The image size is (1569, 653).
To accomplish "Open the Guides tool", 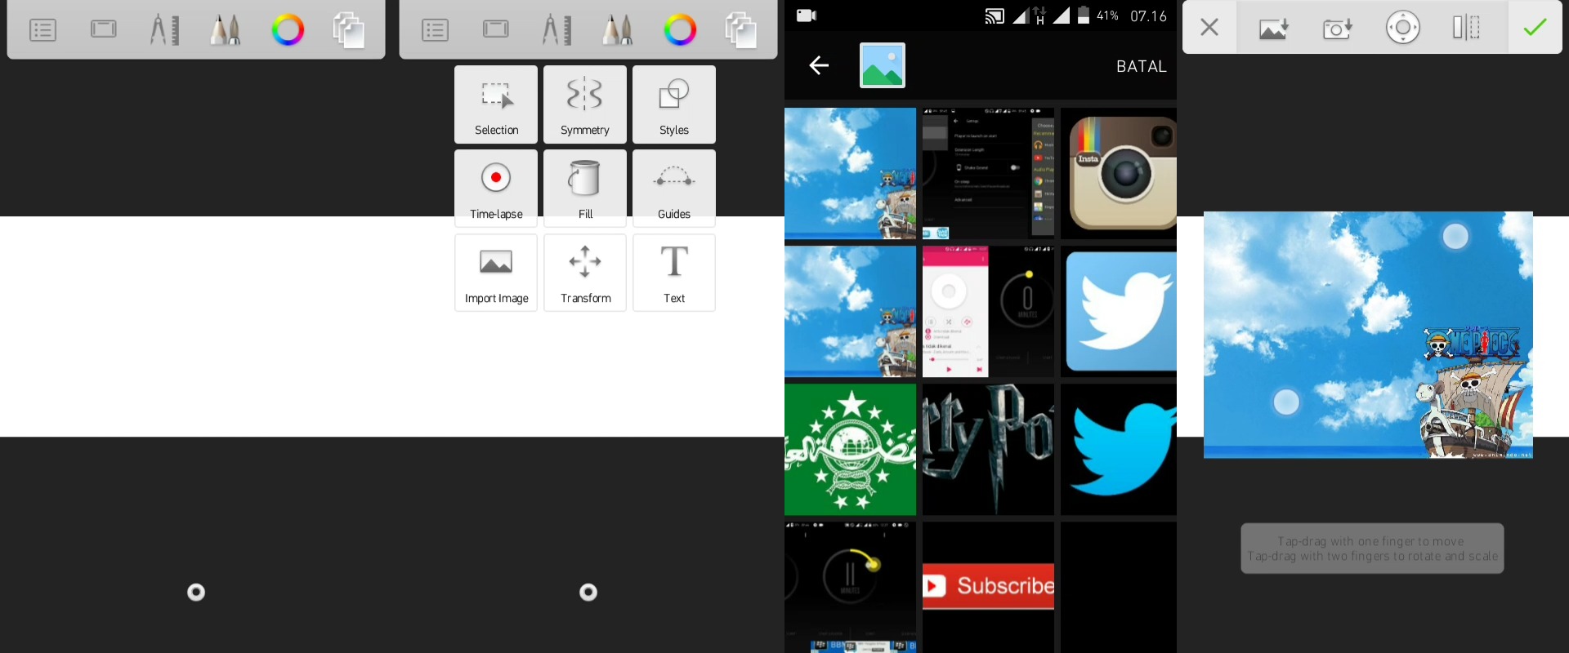I will click(x=674, y=189).
